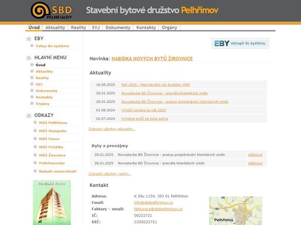Screen dimensions: 301x225
Task: Click the EBY vstoupit do systému banner button
Action: tap(240, 43)
